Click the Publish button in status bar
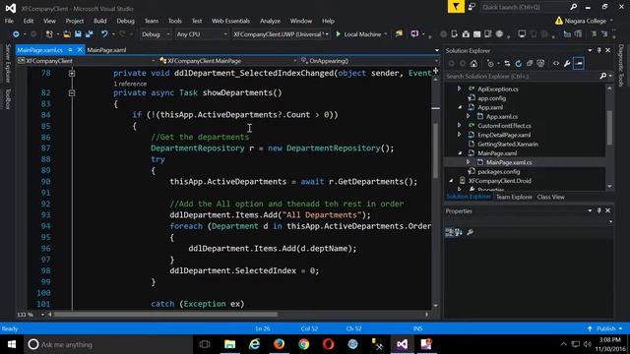This screenshot has height=354, width=630. point(605,328)
